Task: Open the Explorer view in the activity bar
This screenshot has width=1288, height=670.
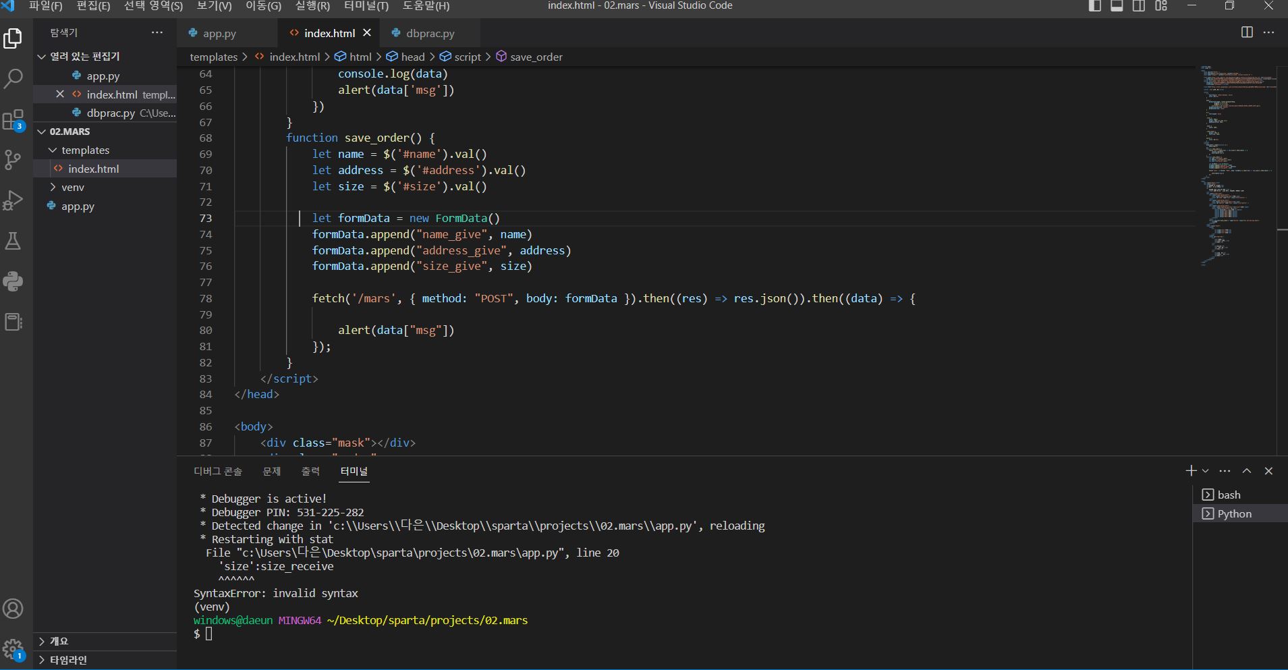Action: (x=13, y=38)
